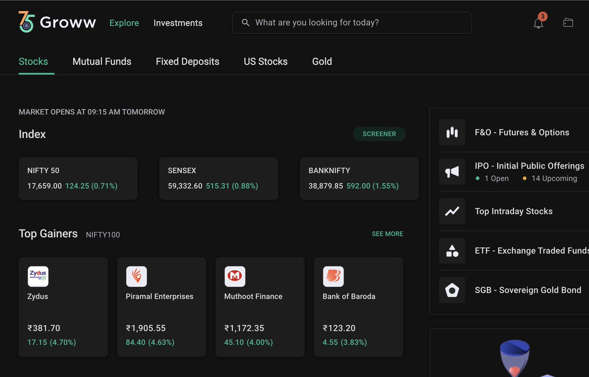Viewport: 589px width, 377px height.
Task: Select the Gold tab
Action: tap(322, 61)
